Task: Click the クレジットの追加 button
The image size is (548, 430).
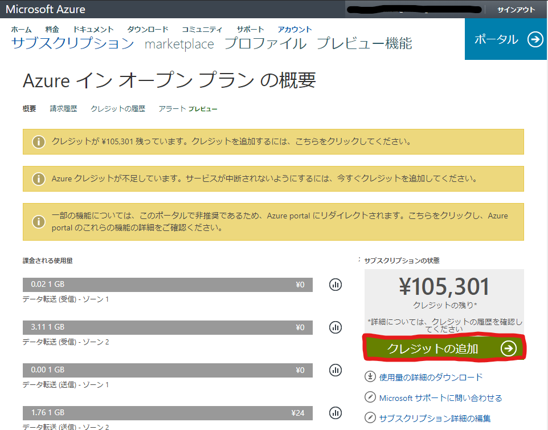Action: [x=444, y=348]
